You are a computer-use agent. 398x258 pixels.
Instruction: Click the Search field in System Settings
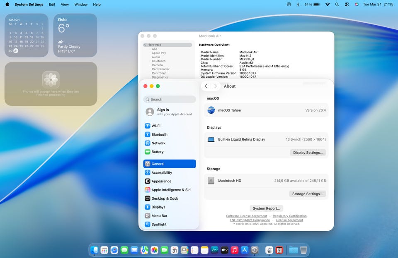(x=170, y=99)
